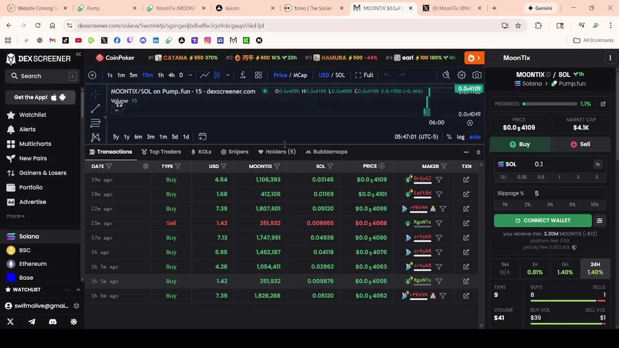The width and height of the screenshot is (619, 348).
Task: Select the 24H stats tab
Action: (595, 268)
